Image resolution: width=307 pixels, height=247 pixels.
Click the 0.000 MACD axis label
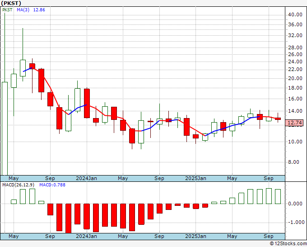(295, 204)
